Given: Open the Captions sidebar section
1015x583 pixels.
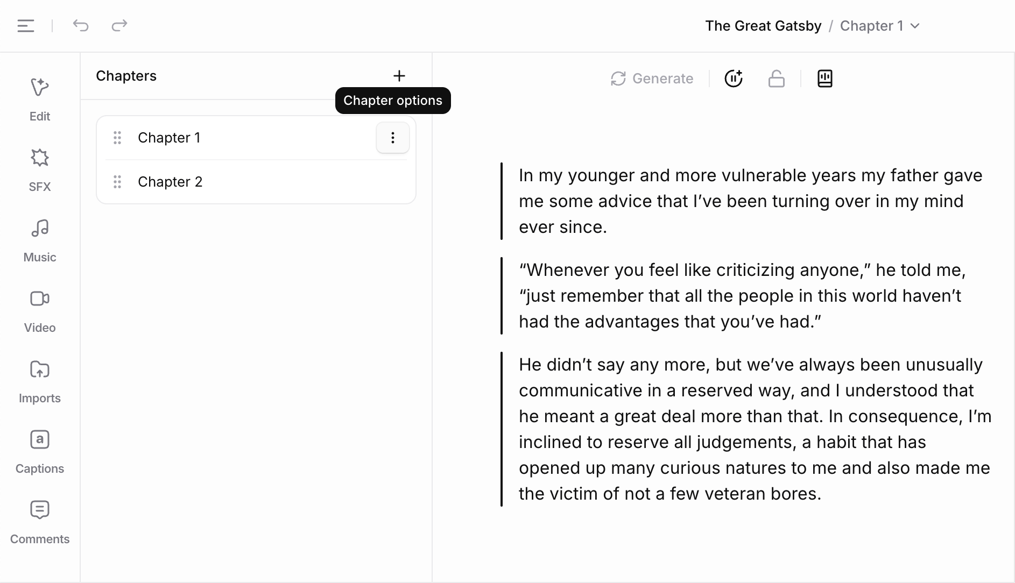Looking at the screenshot, I should [x=40, y=451].
